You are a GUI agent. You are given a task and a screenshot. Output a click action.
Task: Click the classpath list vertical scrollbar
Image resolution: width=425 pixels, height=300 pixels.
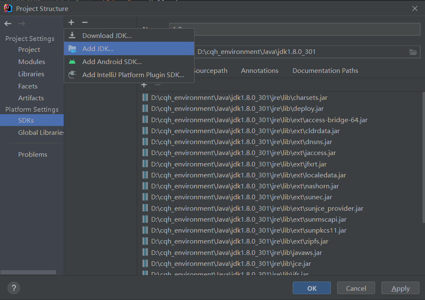coord(423,157)
